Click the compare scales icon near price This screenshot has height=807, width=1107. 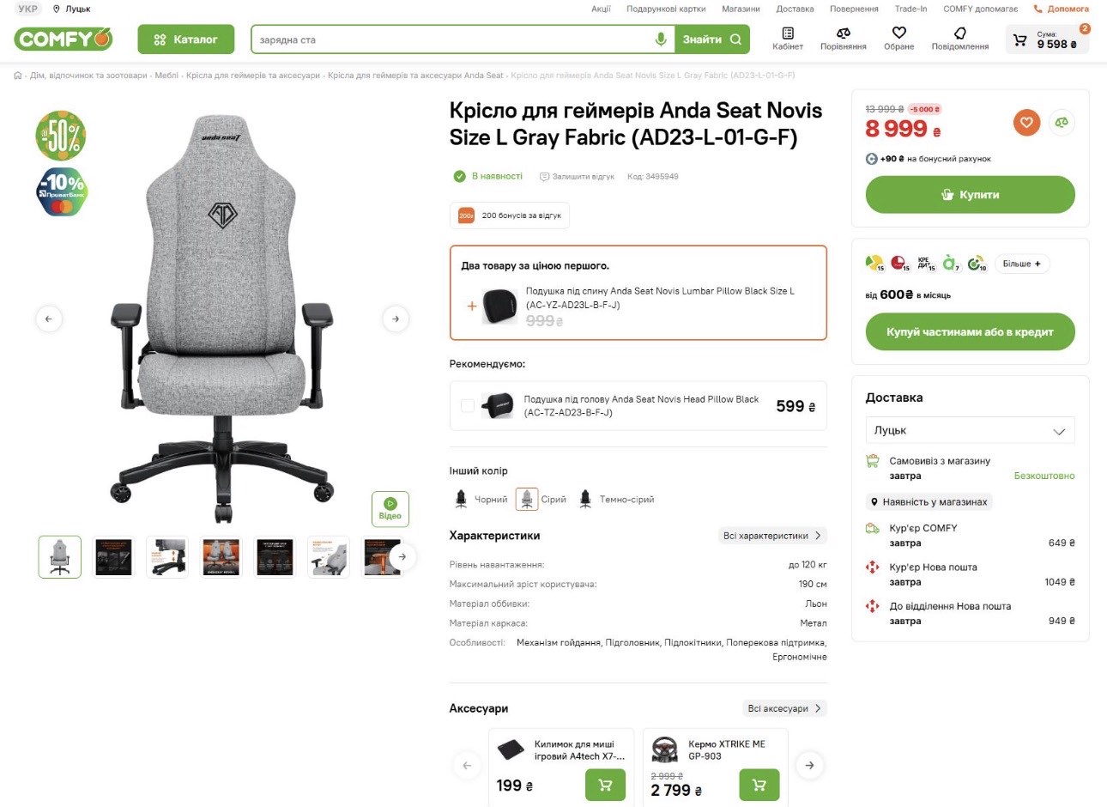tap(1062, 123)
